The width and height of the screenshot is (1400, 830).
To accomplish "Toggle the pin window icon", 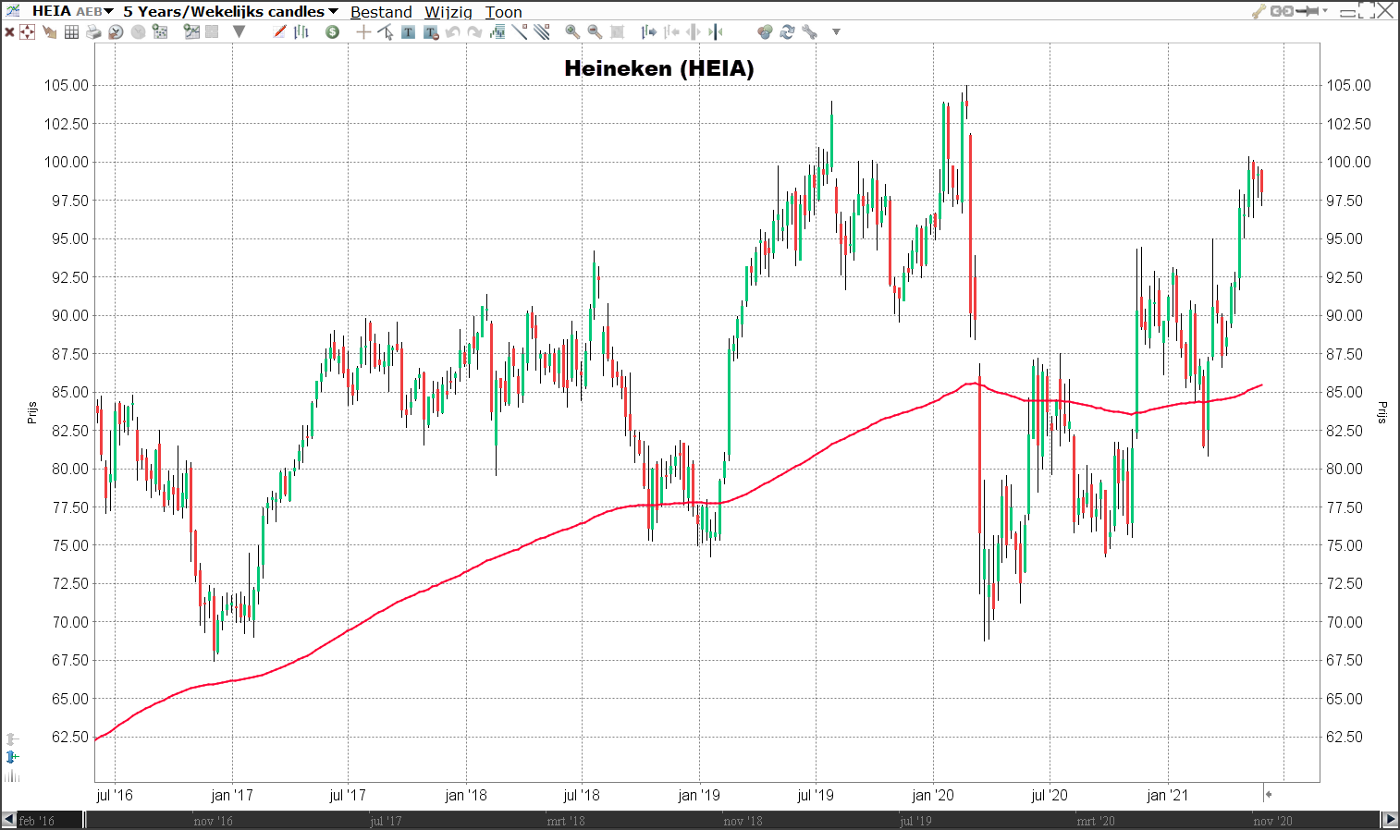I will pyautogui.click(x=1307, y=11).
